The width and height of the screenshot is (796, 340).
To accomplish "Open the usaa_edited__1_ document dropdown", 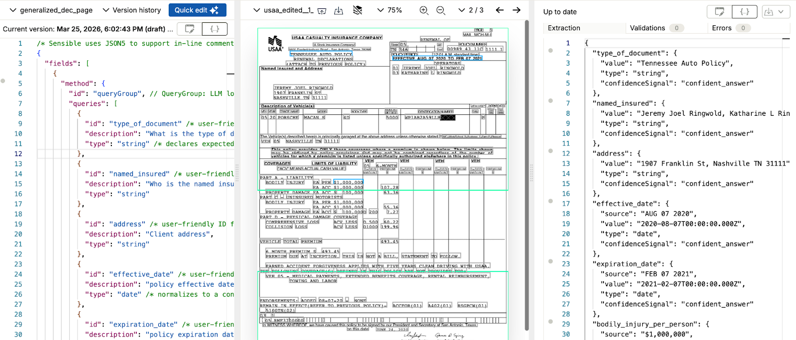I will click(283, 10).
